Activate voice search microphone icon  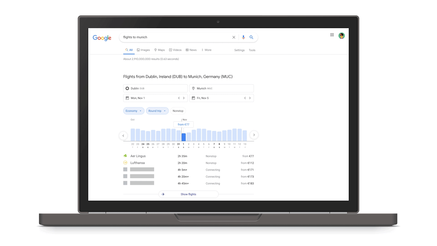point(243,37)
